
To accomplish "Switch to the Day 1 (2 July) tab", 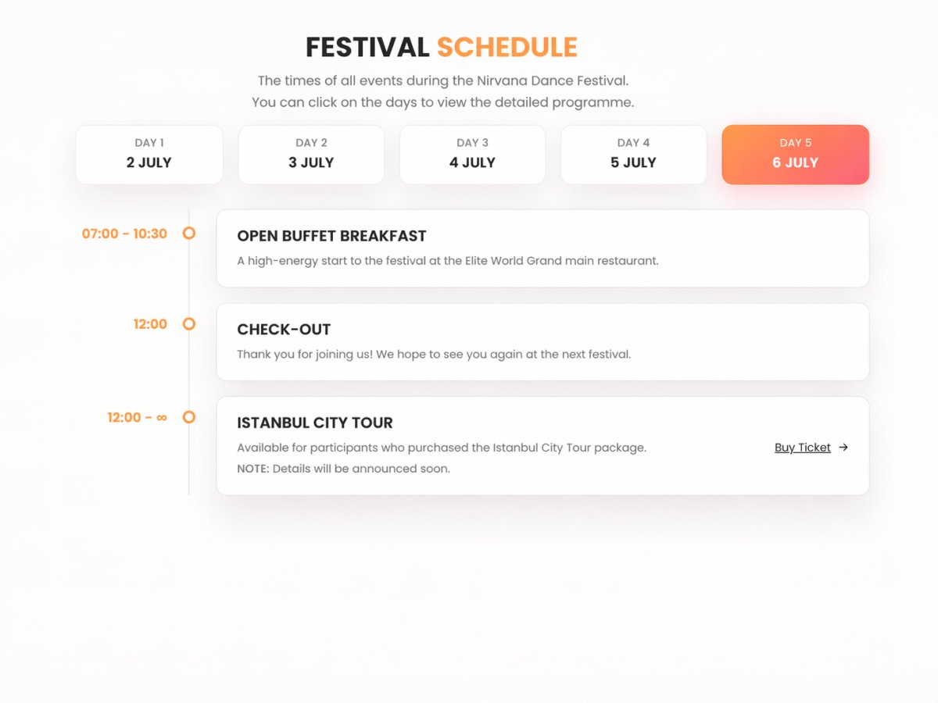I will tap(149, 155).
